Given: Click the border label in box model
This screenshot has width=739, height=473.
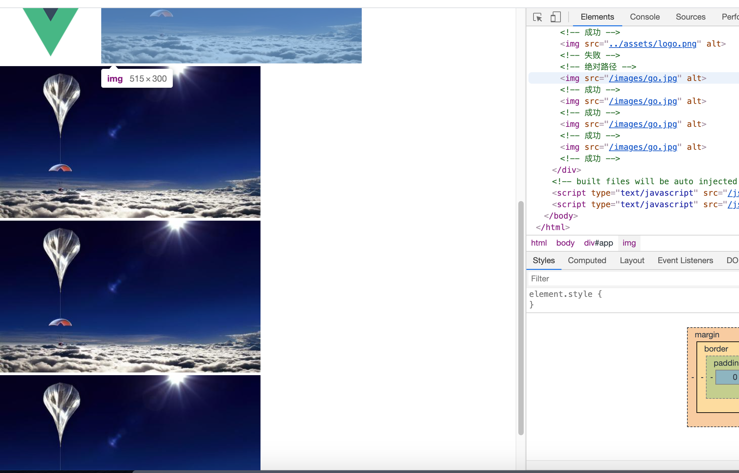Looking at the screenshot, I should (x=716, y=349).
